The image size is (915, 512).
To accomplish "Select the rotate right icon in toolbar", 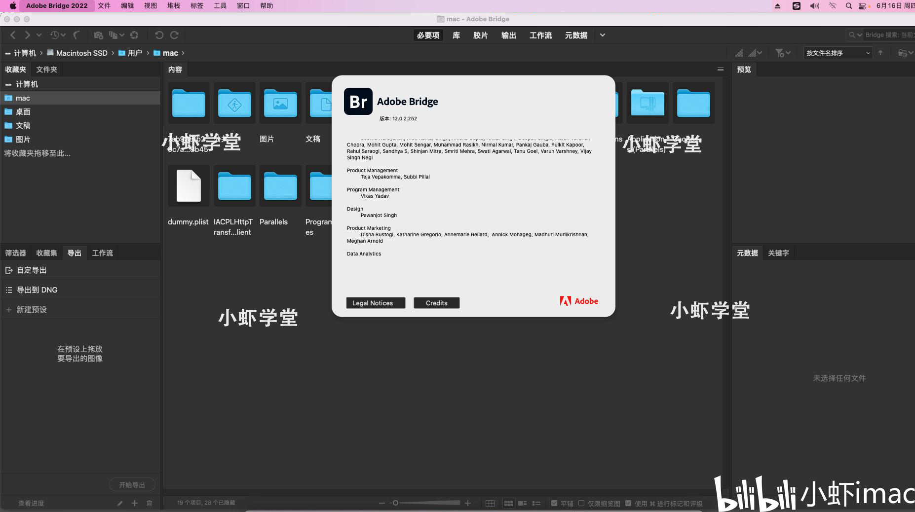I will [x=174, y=35].
